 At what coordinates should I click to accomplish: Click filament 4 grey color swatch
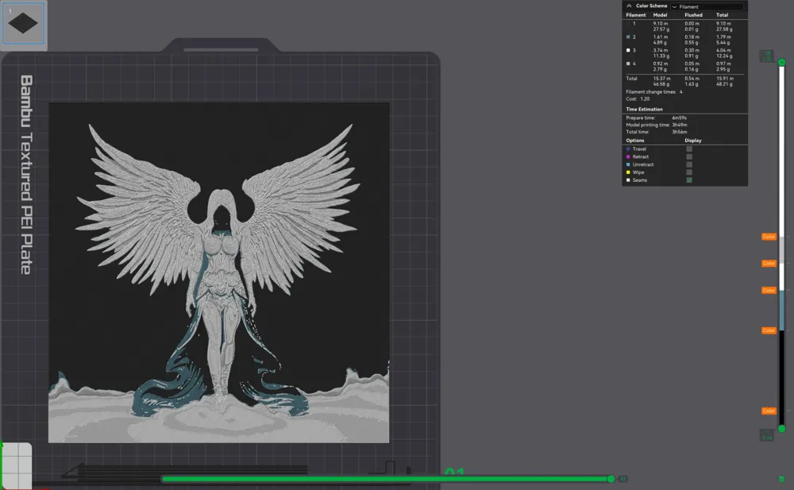tap(628, 64)
